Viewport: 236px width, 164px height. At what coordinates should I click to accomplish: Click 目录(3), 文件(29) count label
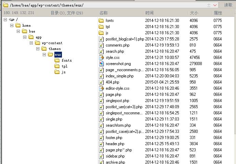tap(67, 13)
